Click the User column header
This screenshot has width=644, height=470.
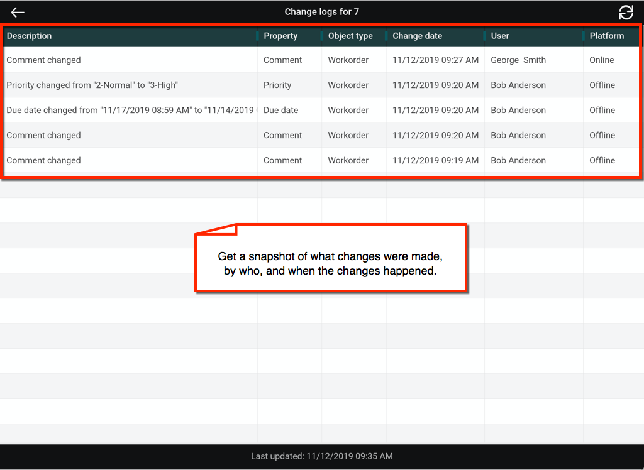coord(500,36)
